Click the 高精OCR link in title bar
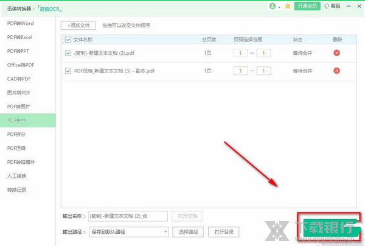 [x=49, y=9]
